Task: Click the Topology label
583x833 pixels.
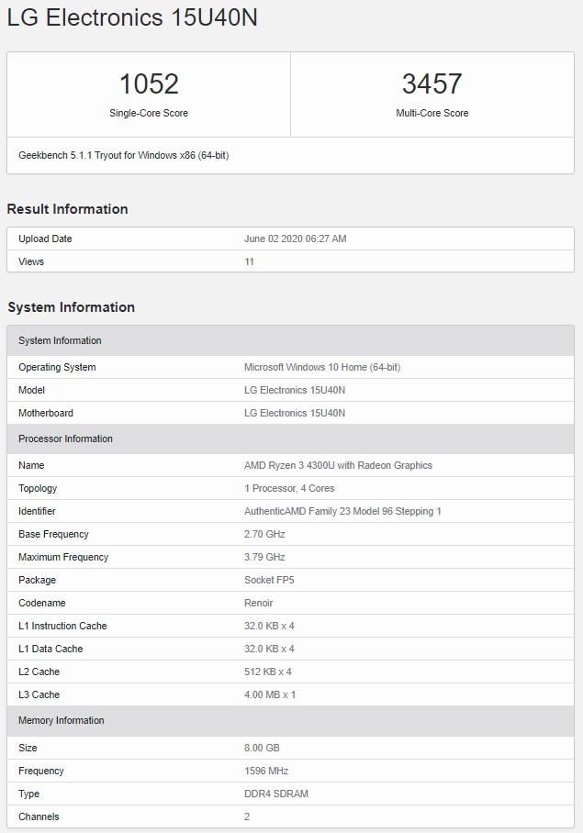Action: pyautogui.click(x=38, y=489)
